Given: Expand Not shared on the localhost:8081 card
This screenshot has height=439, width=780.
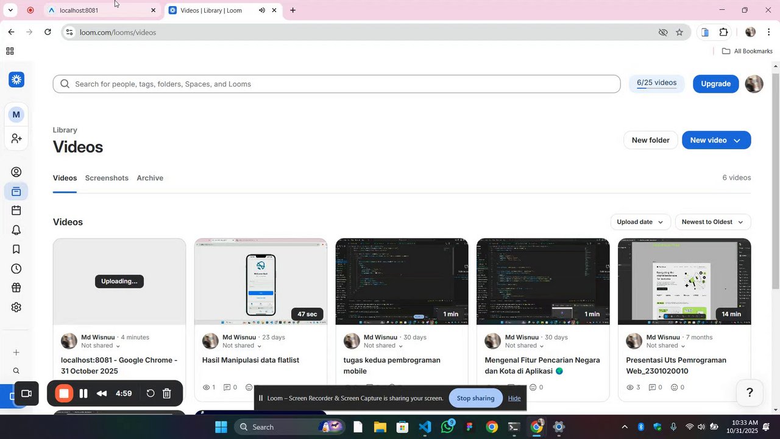Looking at the screenshot, I should [118, 346].
